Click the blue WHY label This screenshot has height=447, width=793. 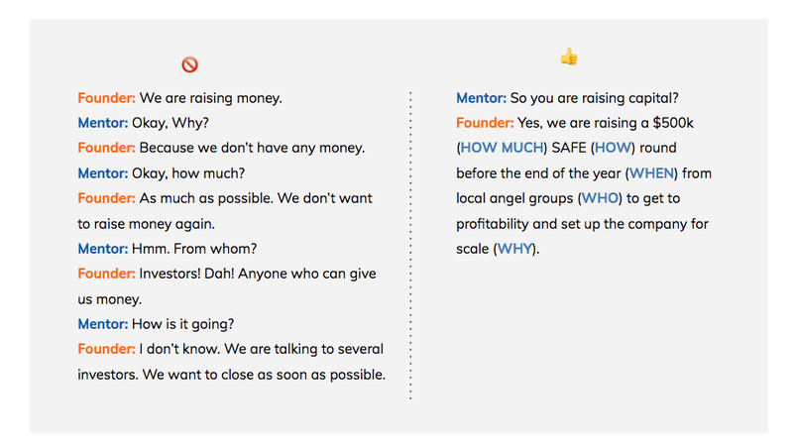[514, 249]
